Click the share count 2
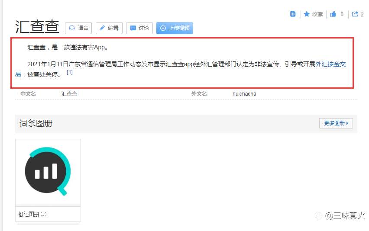This screenshot has width=369, height=231. pos(362,15)
